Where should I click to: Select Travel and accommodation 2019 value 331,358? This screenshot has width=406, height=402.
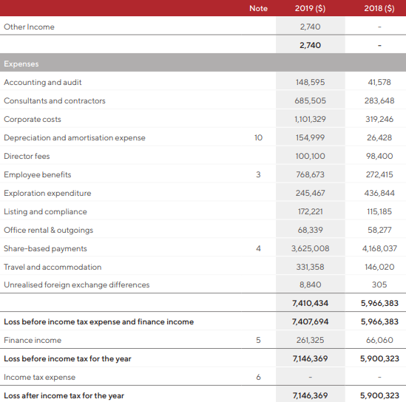point(310,267)
